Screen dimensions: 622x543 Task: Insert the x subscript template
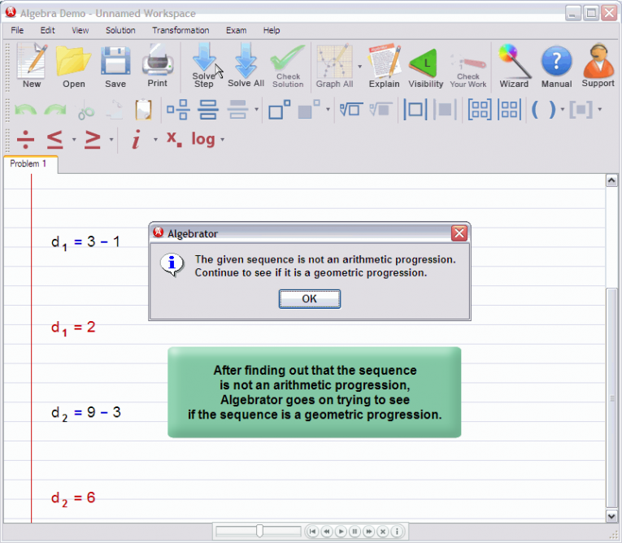coord(174,140)
